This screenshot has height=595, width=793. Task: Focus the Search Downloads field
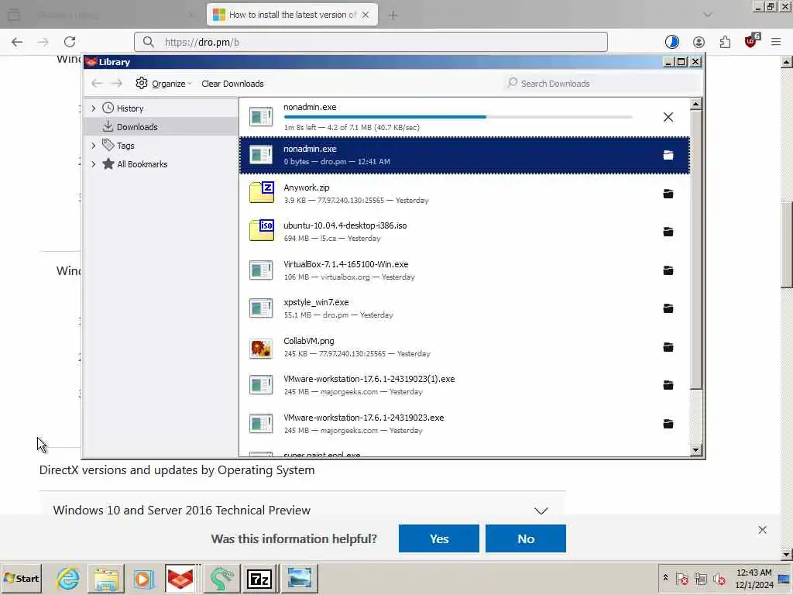click(x=602, y=84)
